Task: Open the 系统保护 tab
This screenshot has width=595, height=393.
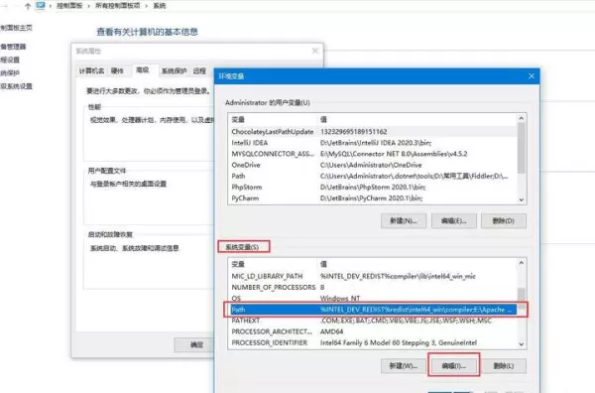Action: (x=174, y=71)
